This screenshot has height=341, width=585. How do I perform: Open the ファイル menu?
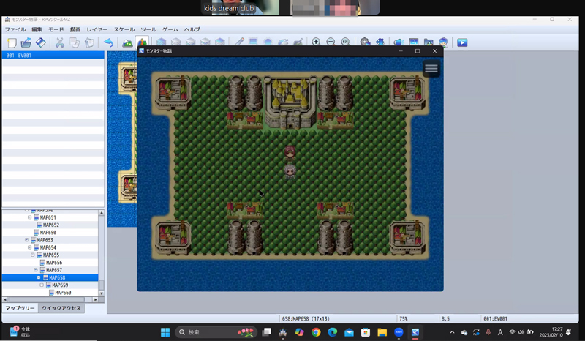(15, 29)
